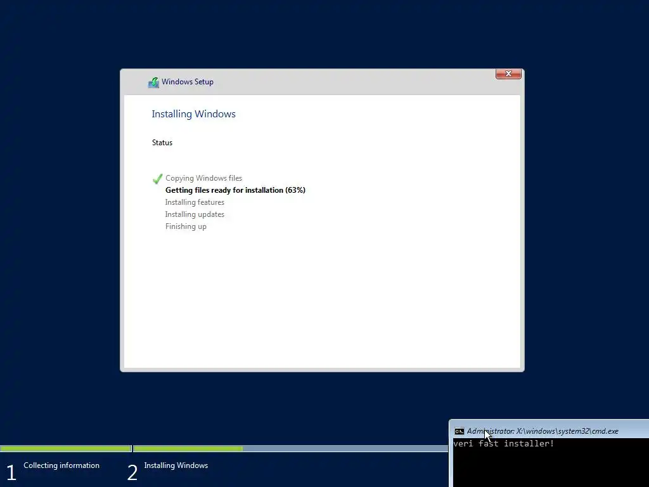Click the 'veri fast installer!' text in cmd

[503, 443]
